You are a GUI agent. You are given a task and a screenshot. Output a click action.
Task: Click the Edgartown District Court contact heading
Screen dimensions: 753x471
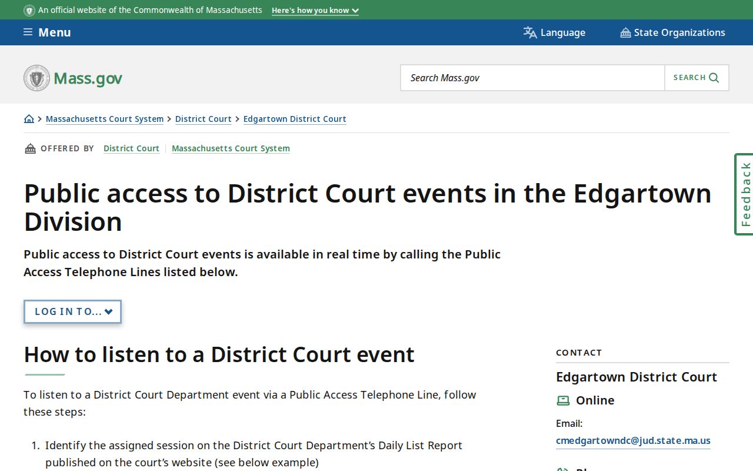pos(637,377)
